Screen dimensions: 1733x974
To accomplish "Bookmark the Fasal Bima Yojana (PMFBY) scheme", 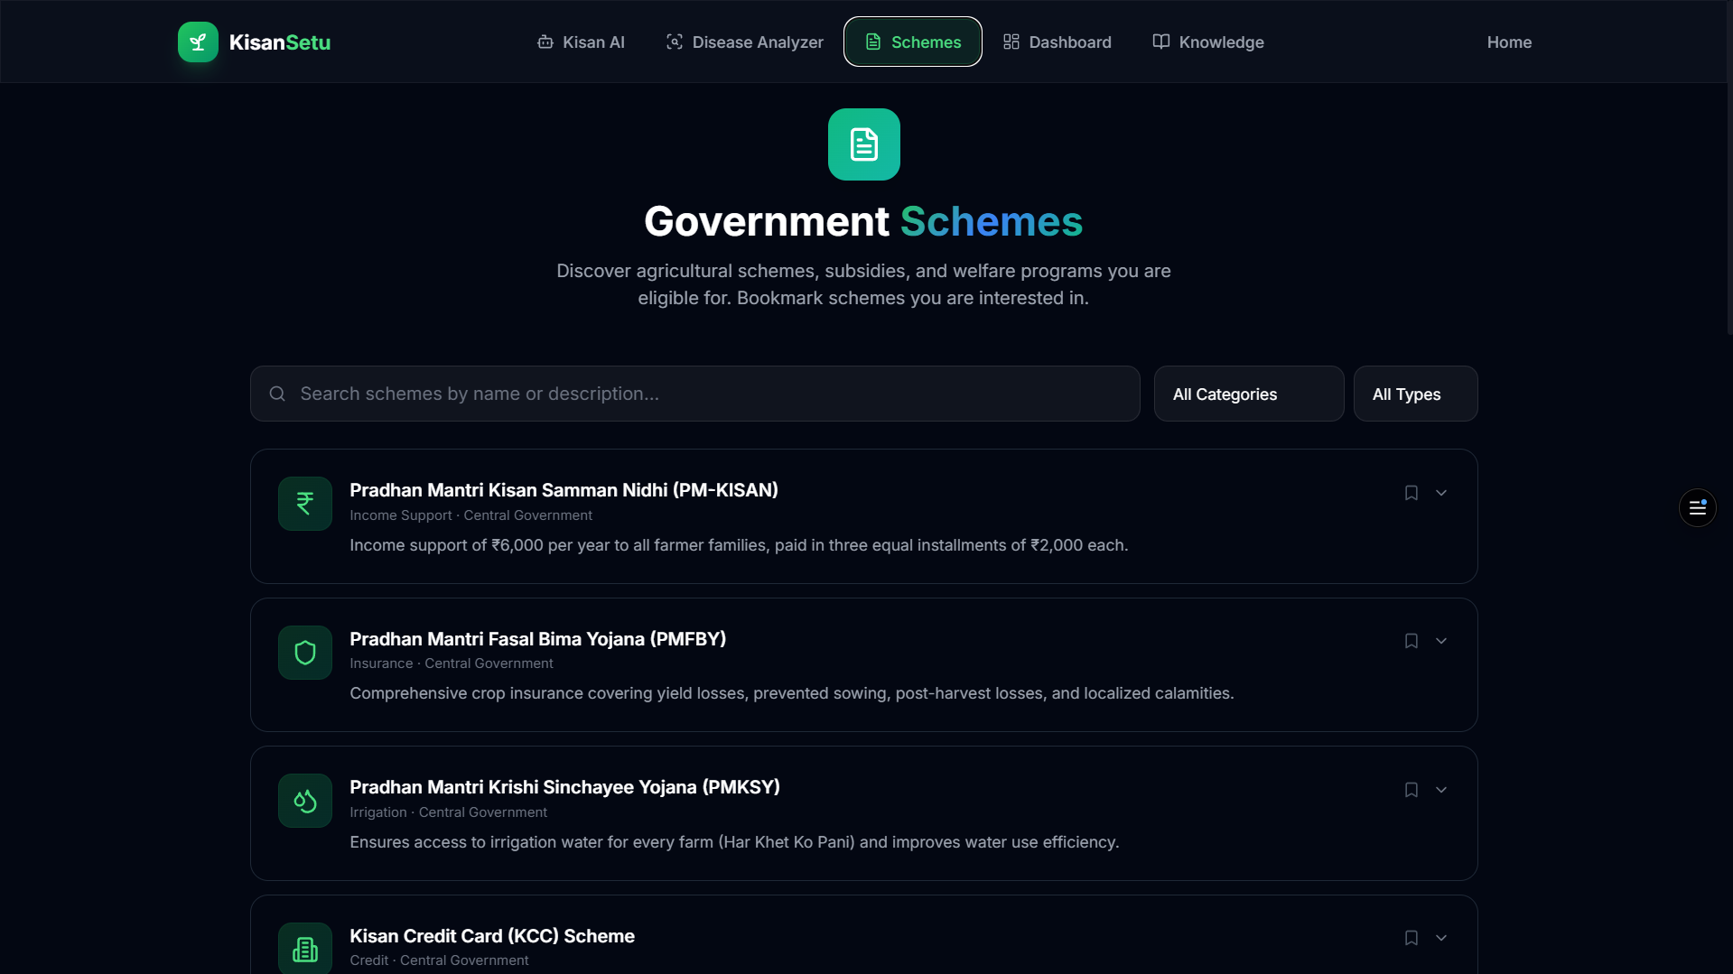I will pyautogui.click(x=1411, y=641).
